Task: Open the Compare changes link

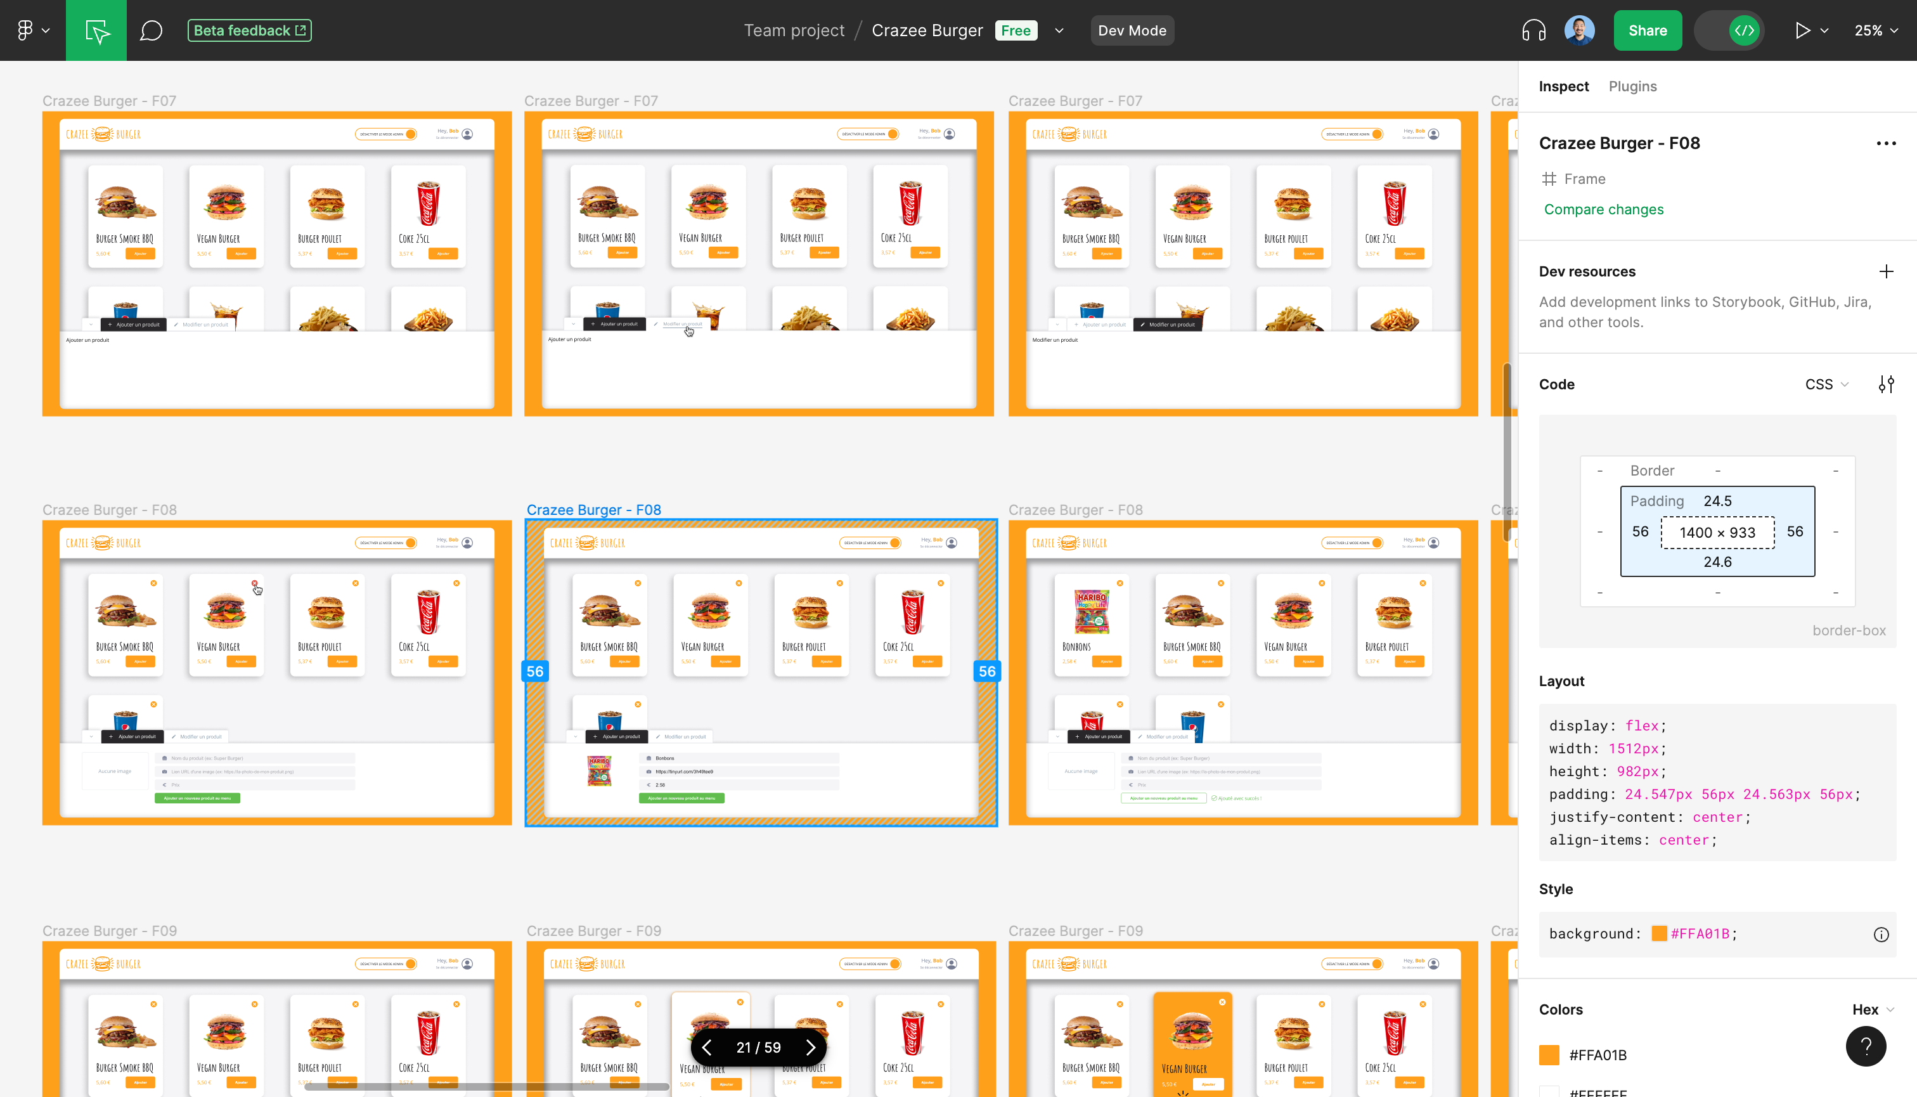Action: (1604, 209)
